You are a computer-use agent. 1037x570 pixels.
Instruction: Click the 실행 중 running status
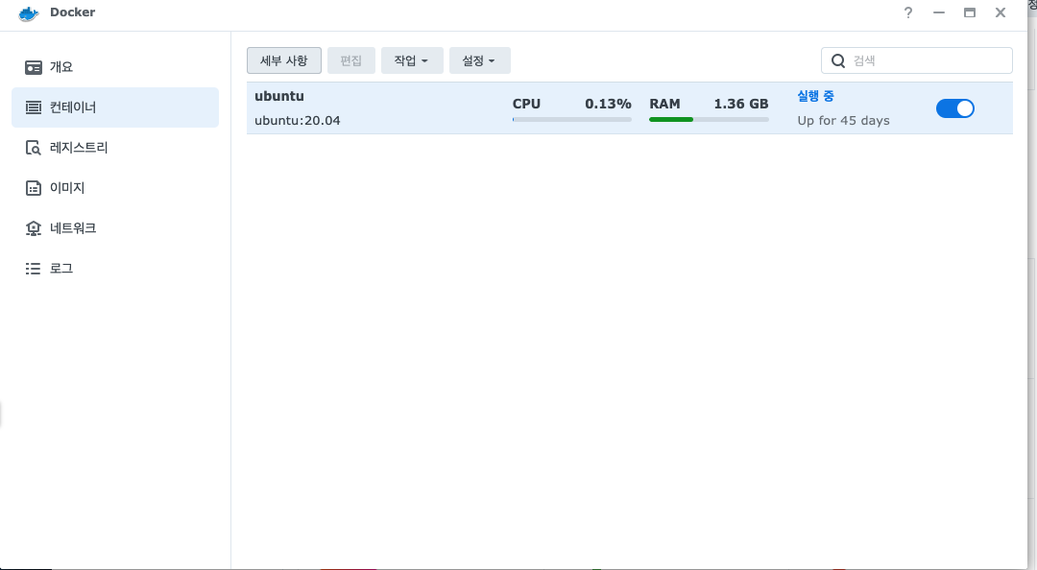click(815, 96)
